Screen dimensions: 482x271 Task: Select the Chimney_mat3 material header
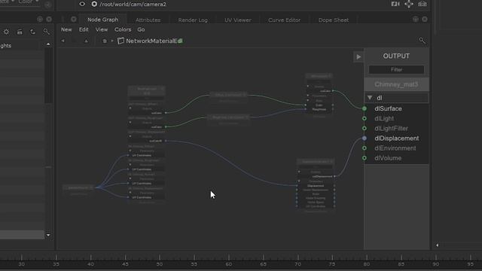point(397,84)
